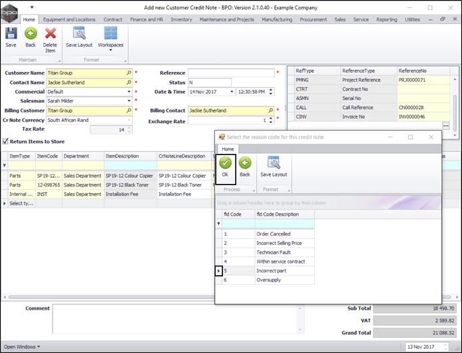Click the ItemType column header

point(21,156)
